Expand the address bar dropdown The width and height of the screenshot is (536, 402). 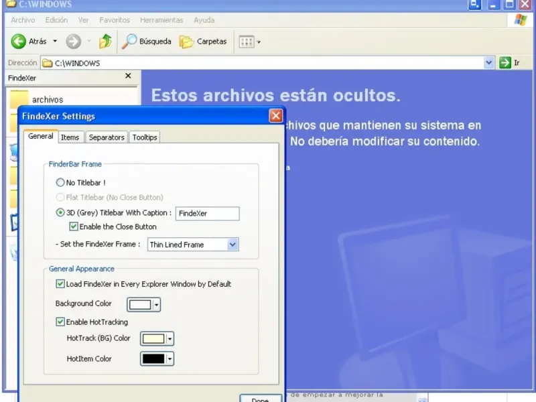[x=489, y=63]
